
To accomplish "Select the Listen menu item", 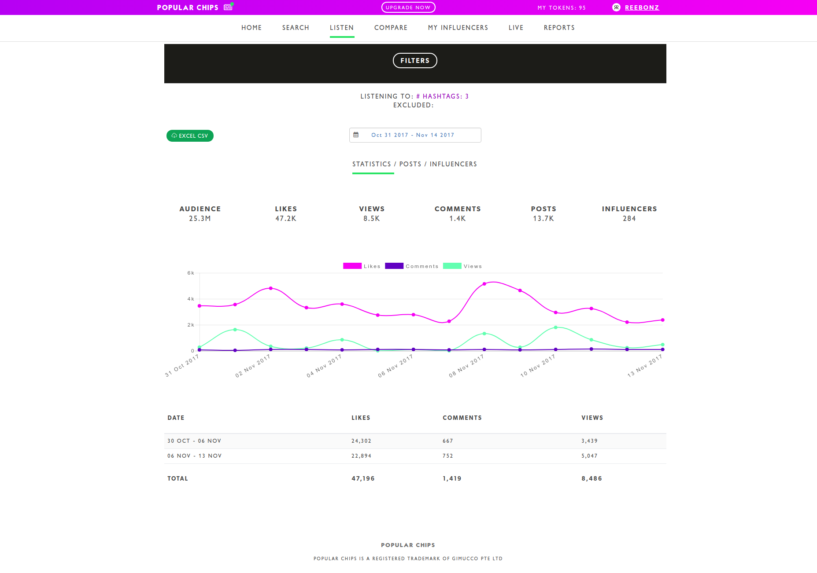I will pos(342,28).
